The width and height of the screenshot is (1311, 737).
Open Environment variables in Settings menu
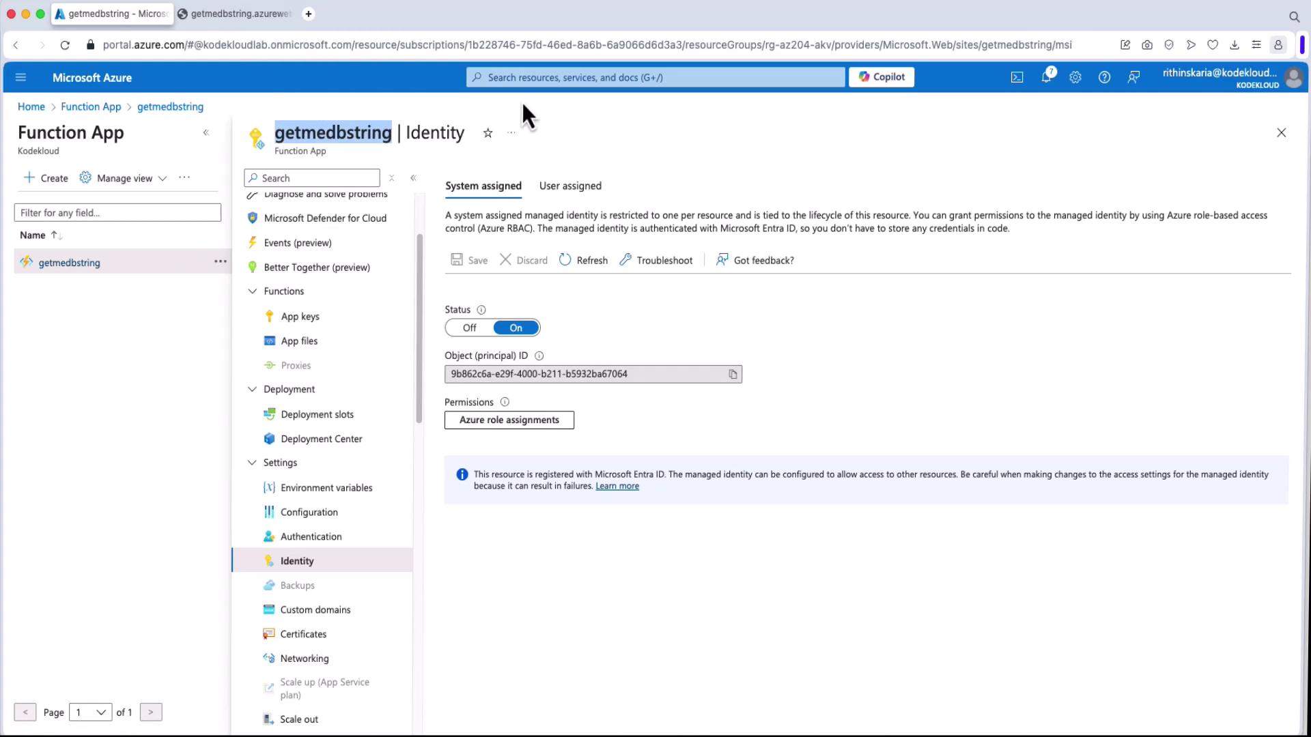[x=326, y=487]
